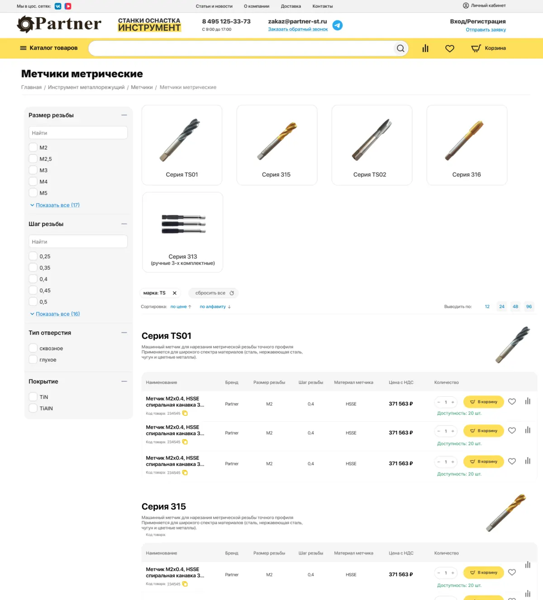Open favorites heart icon in yellow bar

coord(450,48)
